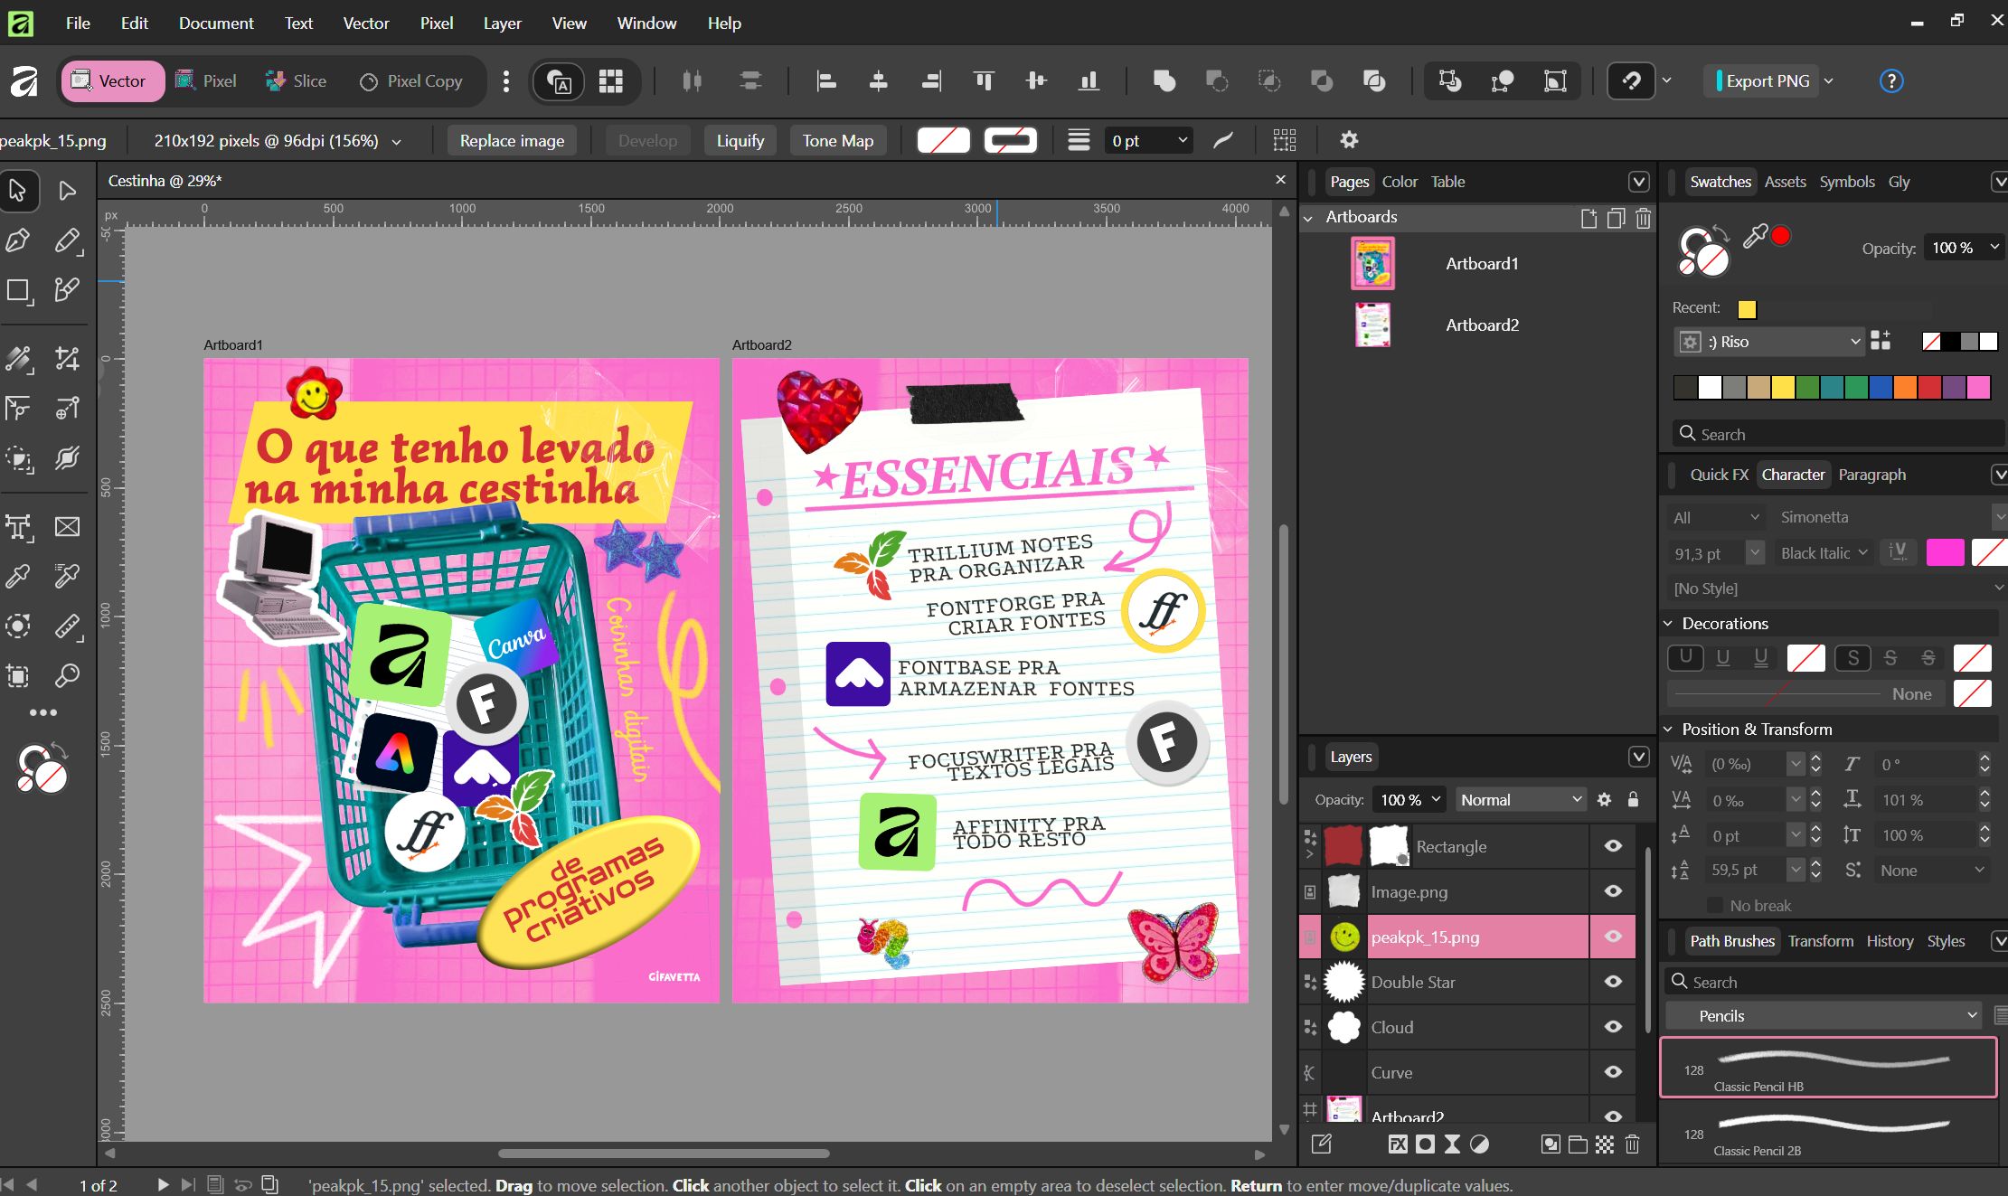Select the Node tool arrow icon
The height and width of the screenshot is (1196, 2008).
[x=67, y=191]
